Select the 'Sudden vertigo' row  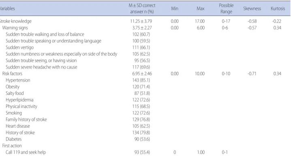click(x=20, y=47)
